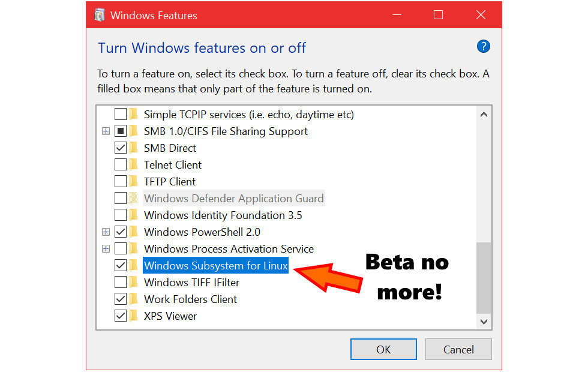Enable the Telnet Client checkbox
Screen dimensions: 588x372
pyautogui.click(x=121, y=164)
